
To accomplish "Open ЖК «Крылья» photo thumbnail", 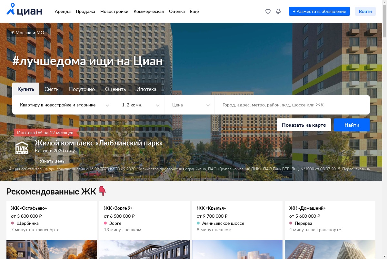I will [237, 249].
